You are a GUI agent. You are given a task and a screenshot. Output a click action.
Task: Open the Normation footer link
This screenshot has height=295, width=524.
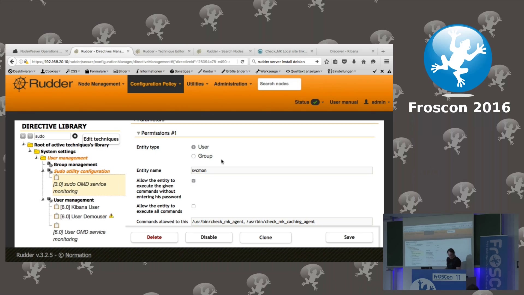tap(78, 255)
